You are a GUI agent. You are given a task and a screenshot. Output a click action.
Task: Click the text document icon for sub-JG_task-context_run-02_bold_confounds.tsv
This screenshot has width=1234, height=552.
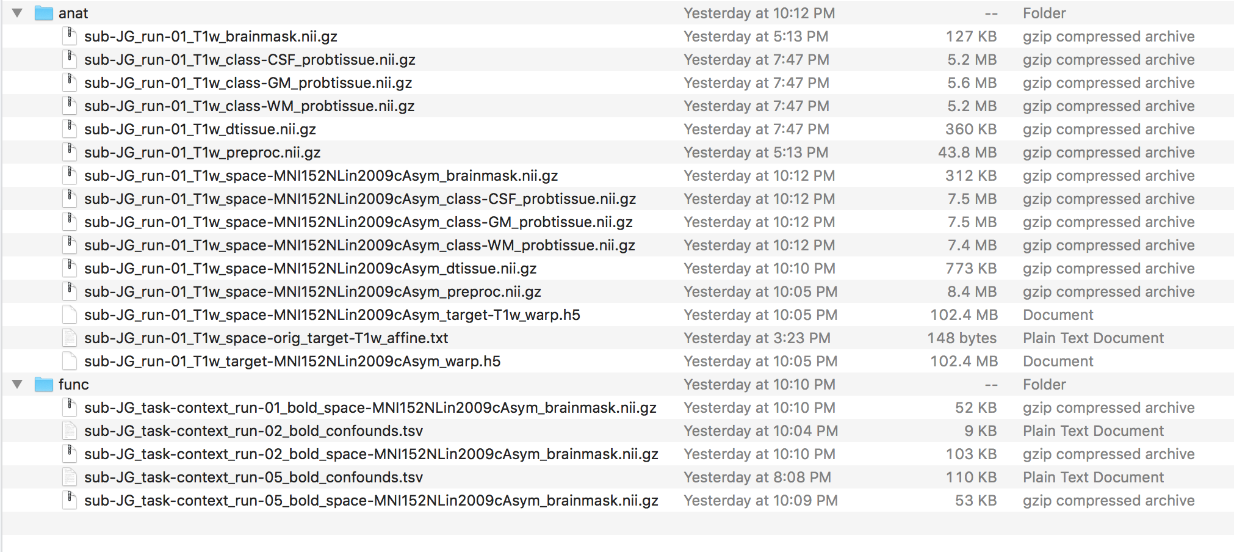pos(70,430)
